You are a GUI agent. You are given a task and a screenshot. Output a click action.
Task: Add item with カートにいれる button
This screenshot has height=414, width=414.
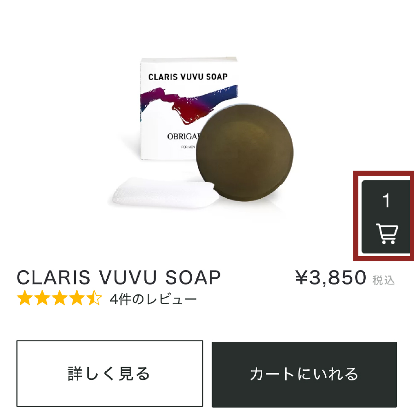pos(304,374)
